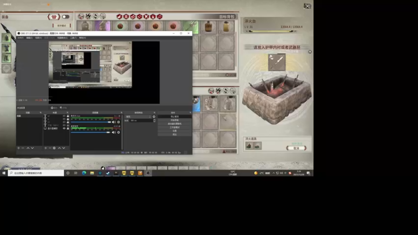This screenshot has width=418, height=235.
Task: Click the second icon in lower bag toolbar
Action: (x=218, y=91)
